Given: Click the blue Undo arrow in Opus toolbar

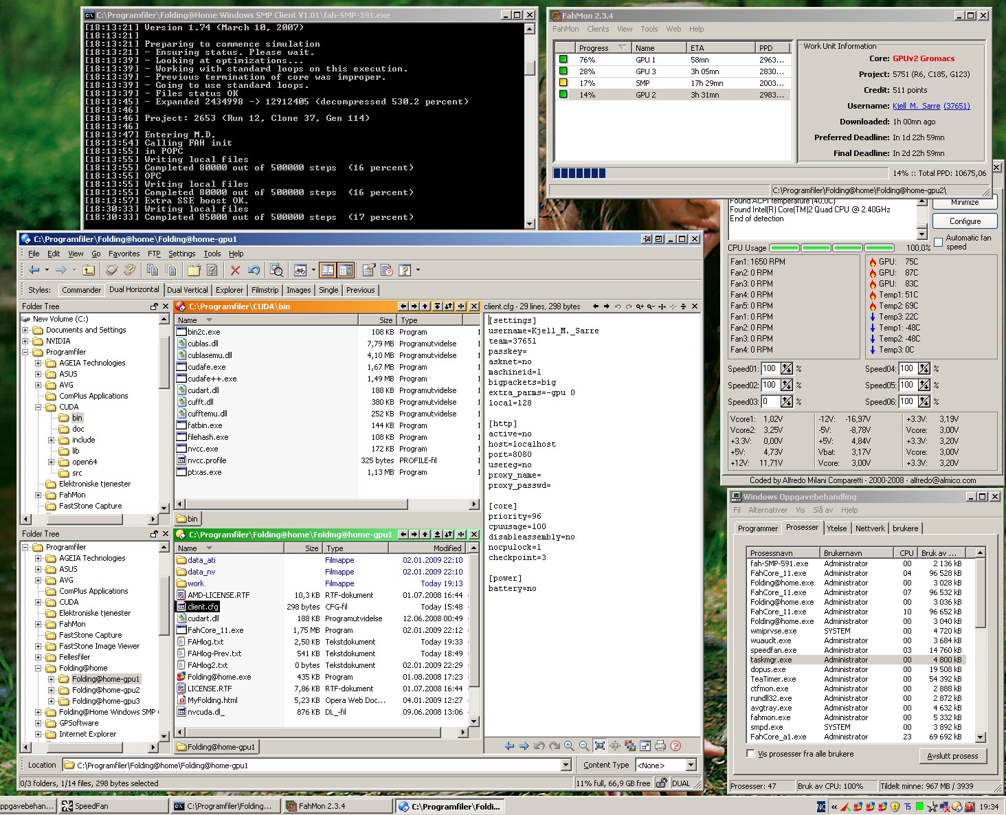Looking at the screenshot, I should tap(254, 270).
